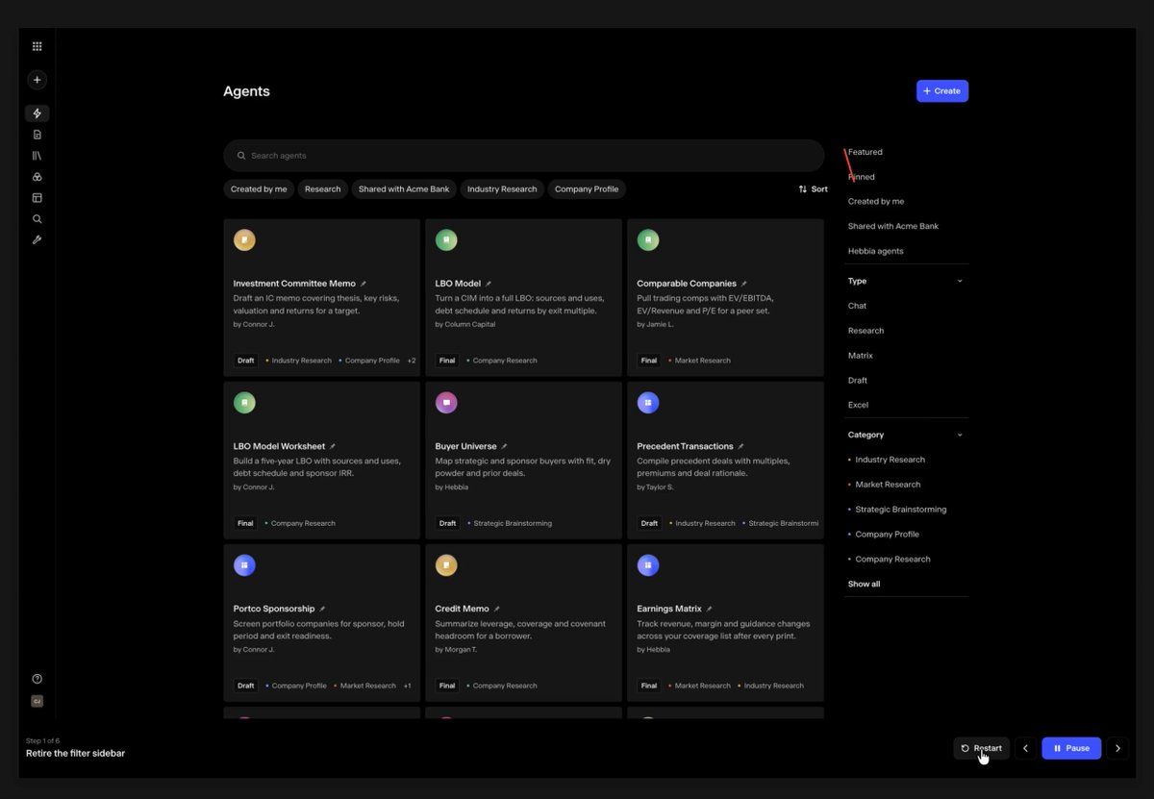1154x799 pixels.
Task: Open the library books icon in left rail
Action: pos(37,156)
